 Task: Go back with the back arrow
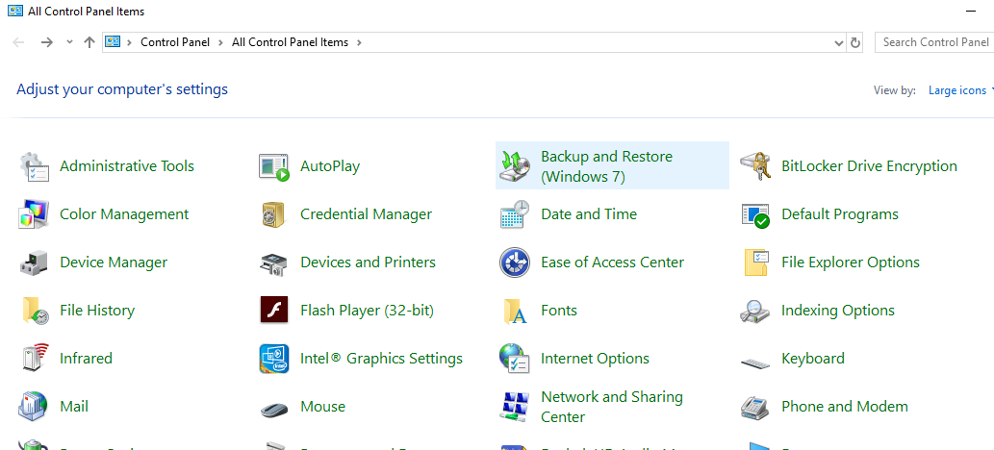coord(18,42)
